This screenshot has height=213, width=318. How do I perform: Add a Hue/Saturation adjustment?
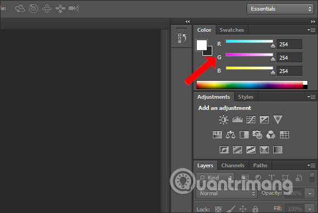[x=217, y=134]
